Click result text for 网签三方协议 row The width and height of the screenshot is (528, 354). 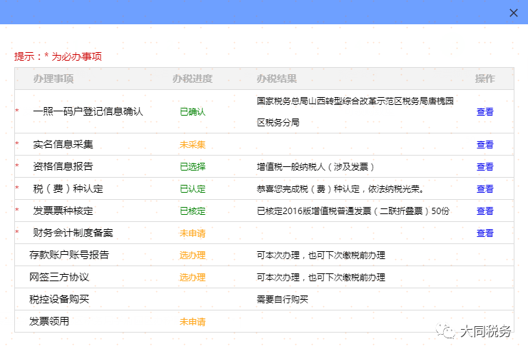click(x=321, y=278)
